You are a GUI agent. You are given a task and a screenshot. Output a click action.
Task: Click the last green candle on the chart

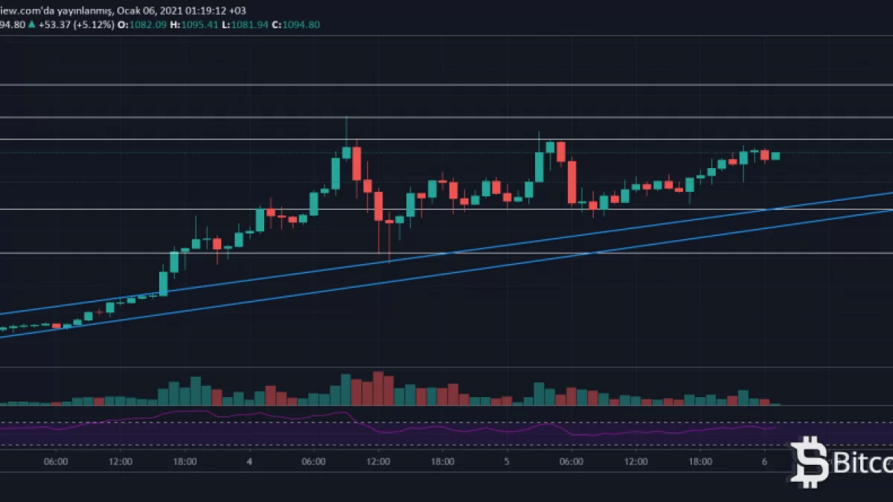[x=775, y=155]
